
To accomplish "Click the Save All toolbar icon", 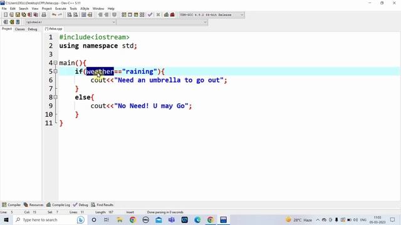I will [x=24, y=15].
